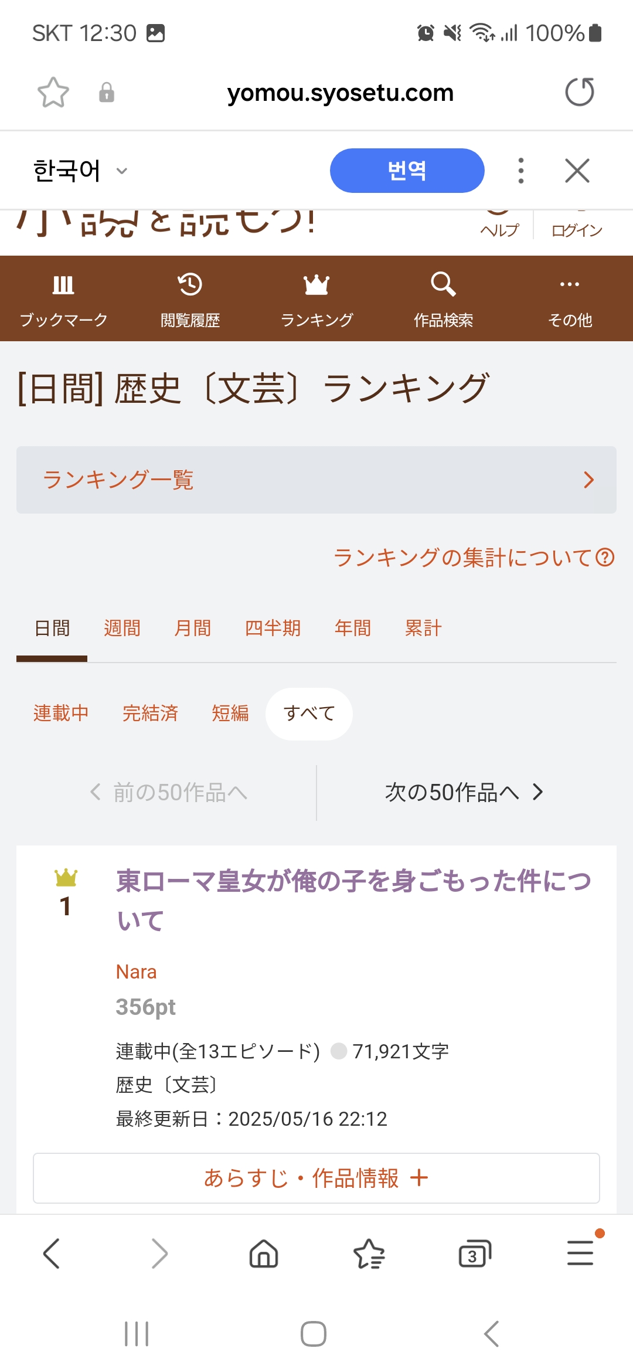
Task: Switch to 累計 ranking tab
Action: 423,629
